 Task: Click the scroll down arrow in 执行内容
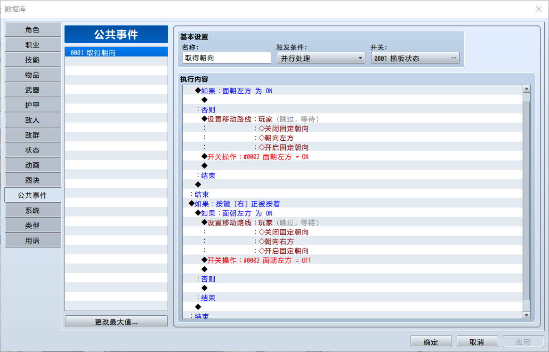click(x=526, y=315)
